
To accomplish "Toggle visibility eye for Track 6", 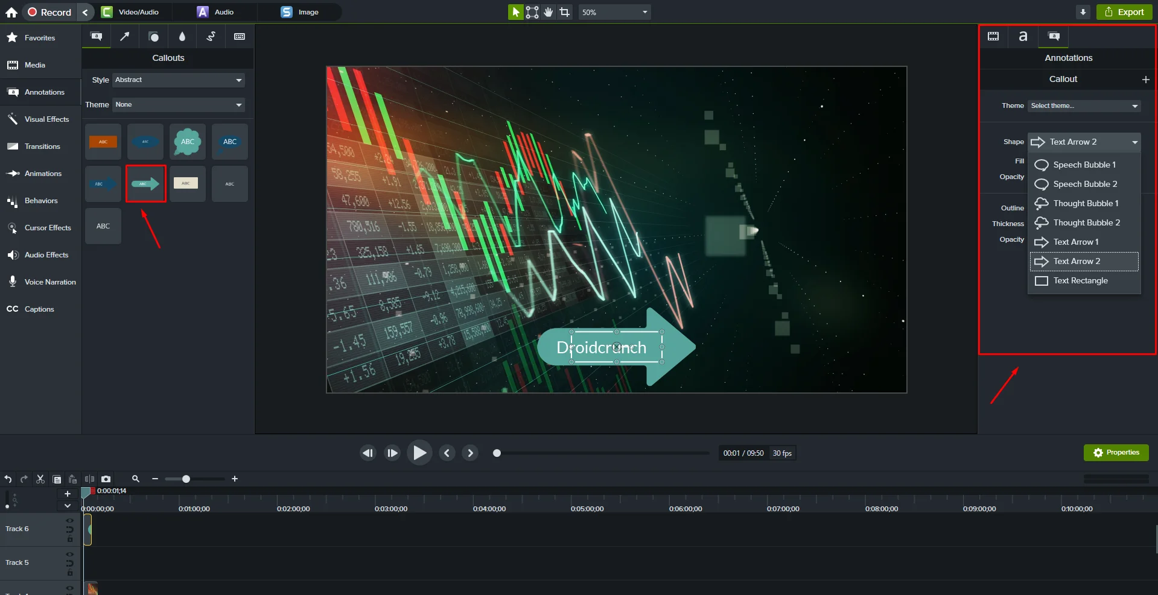I will (x=70, y=521).
